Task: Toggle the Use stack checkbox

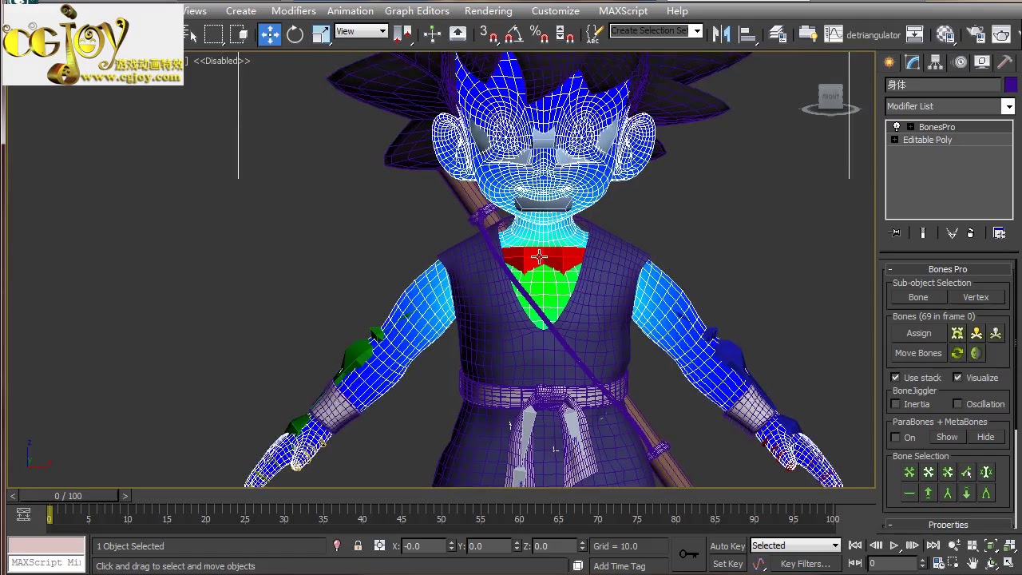Action: (896, 378)
